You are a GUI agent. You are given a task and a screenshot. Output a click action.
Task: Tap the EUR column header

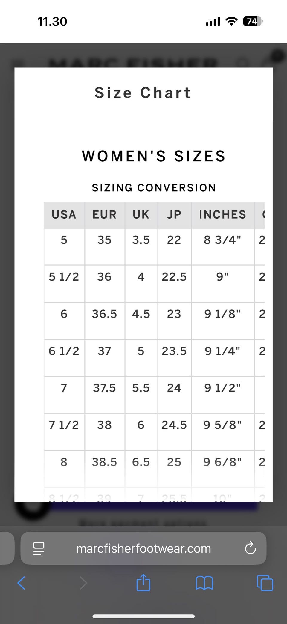point(104,215)
